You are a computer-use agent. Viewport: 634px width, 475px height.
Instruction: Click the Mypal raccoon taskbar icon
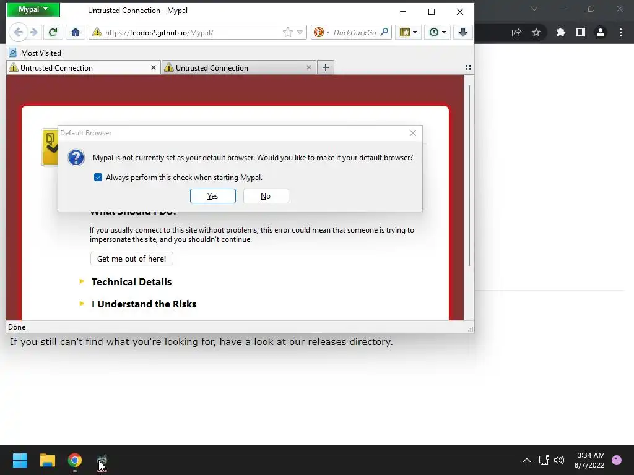pos(102,460)
